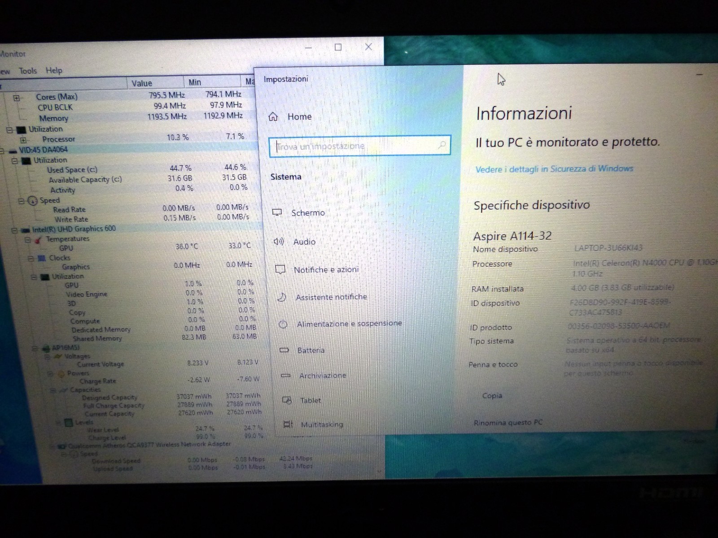Open Assistente notifiche page
The height and width of the screenshot is (538, 718).
point(331,297)
